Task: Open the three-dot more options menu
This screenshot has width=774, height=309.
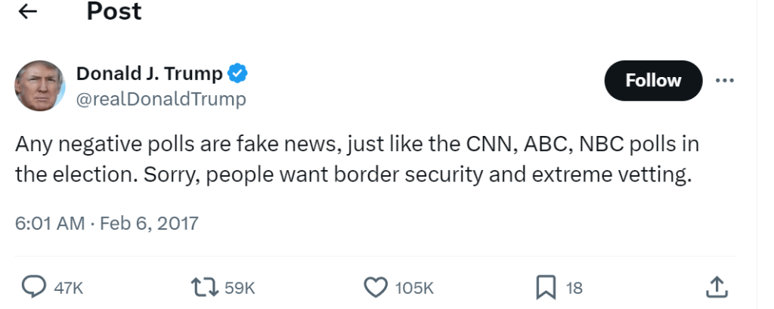Action: coord(724,81)
